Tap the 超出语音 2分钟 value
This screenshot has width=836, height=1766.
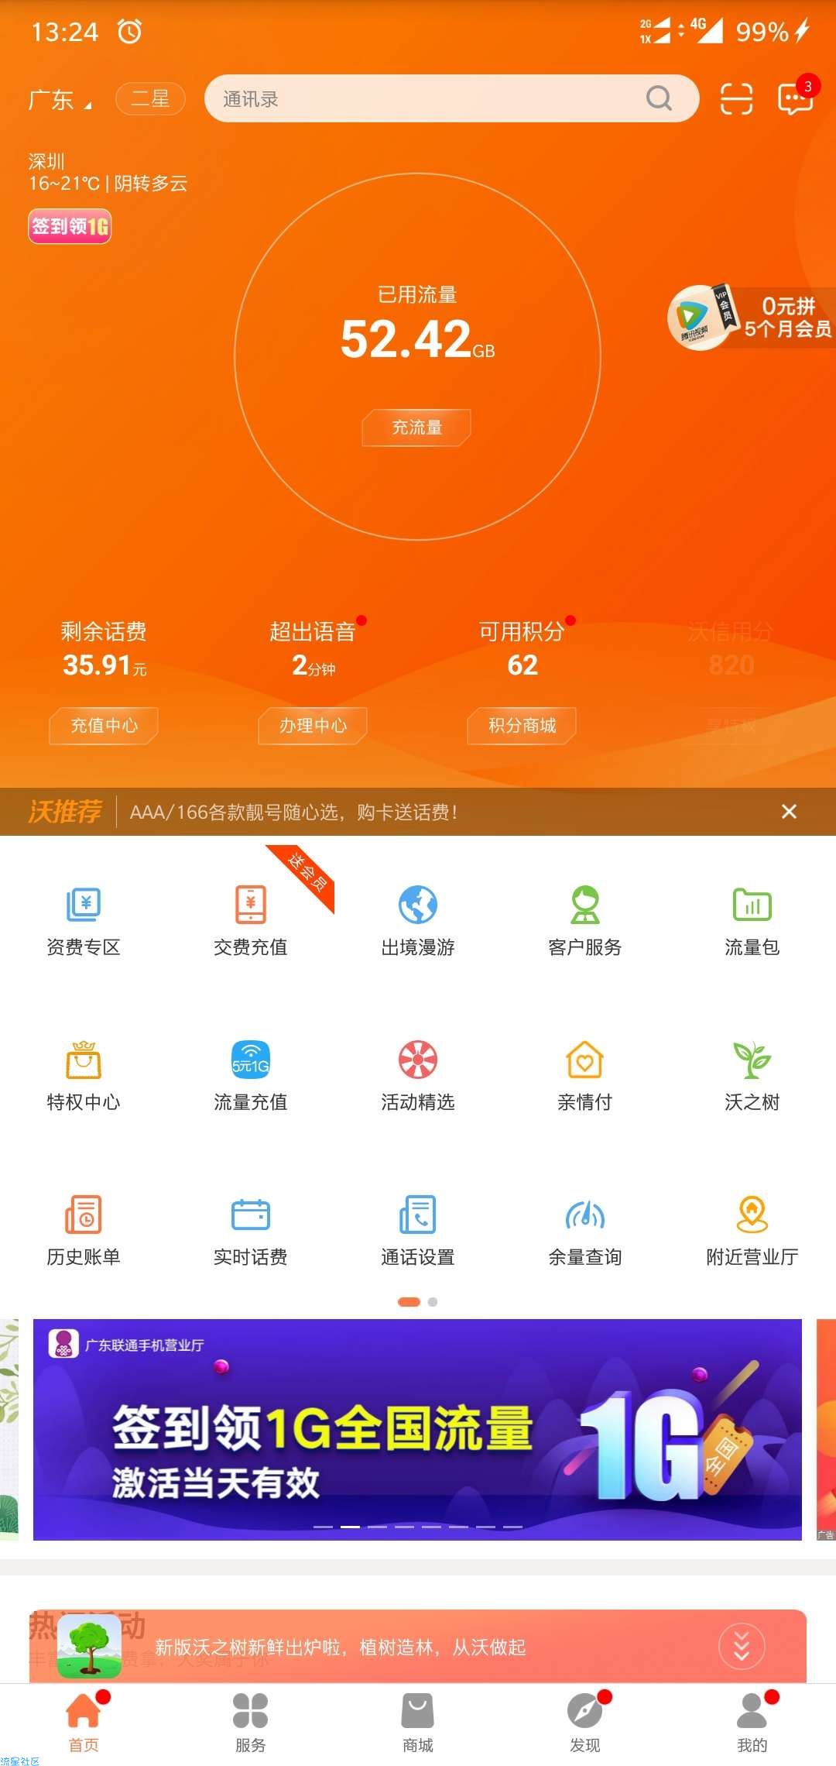pos(313,665)
